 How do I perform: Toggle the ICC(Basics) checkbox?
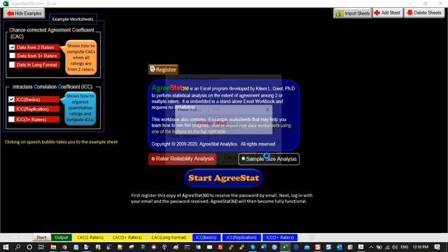(11, 99)
